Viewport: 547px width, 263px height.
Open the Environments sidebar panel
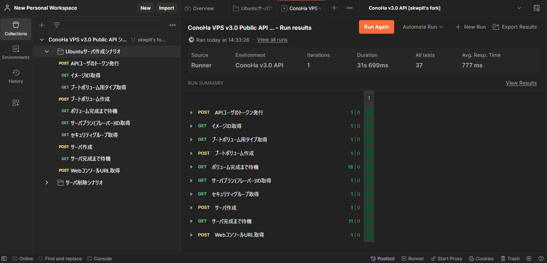point(16,53)
